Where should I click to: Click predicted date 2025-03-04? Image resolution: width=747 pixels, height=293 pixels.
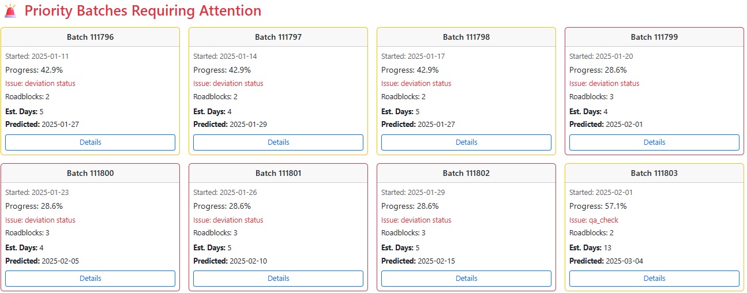point(624,261)
